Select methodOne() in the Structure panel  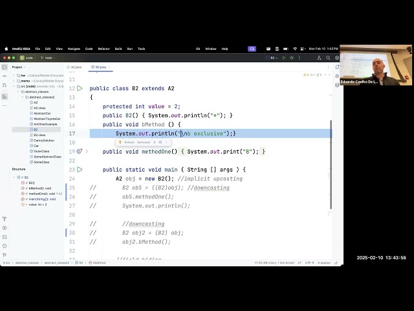pos(41,194)
